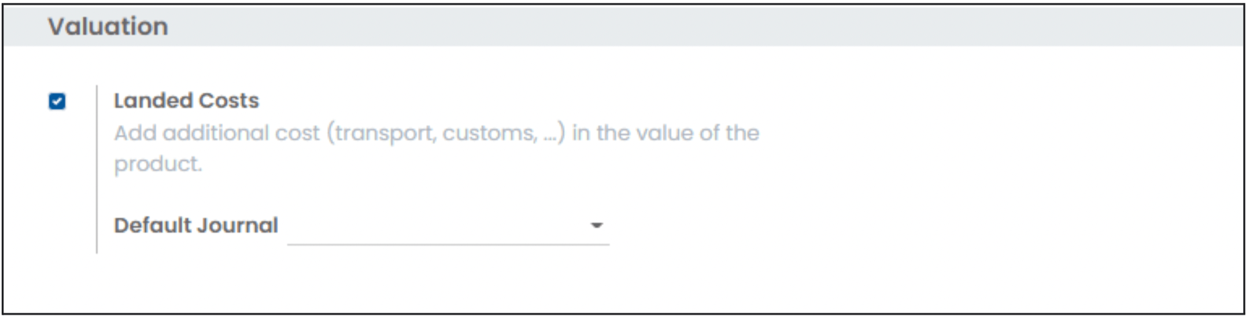Image resolution: width=1250 pixels, height=318 pixels.
Task: Click the landed costs description text
Action: [437, 149]
